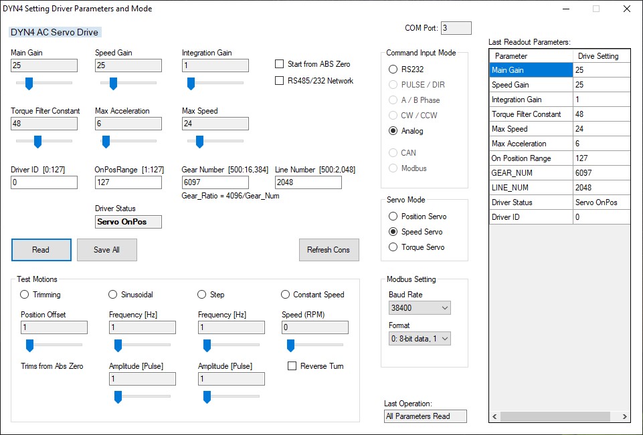Screen dimensions: 643x435
Task: Close the DYN4 settings window
Action: [627, 9]
